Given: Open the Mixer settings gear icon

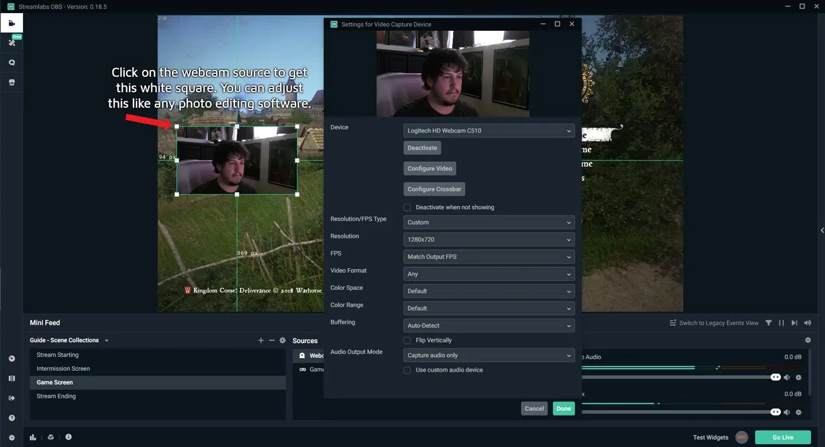Looking at the screenshot, I should tap(808, 340).
